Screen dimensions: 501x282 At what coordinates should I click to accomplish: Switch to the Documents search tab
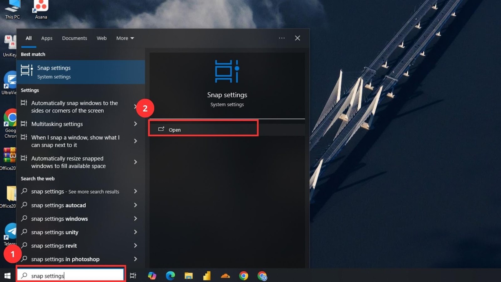(x=75, y=38)
